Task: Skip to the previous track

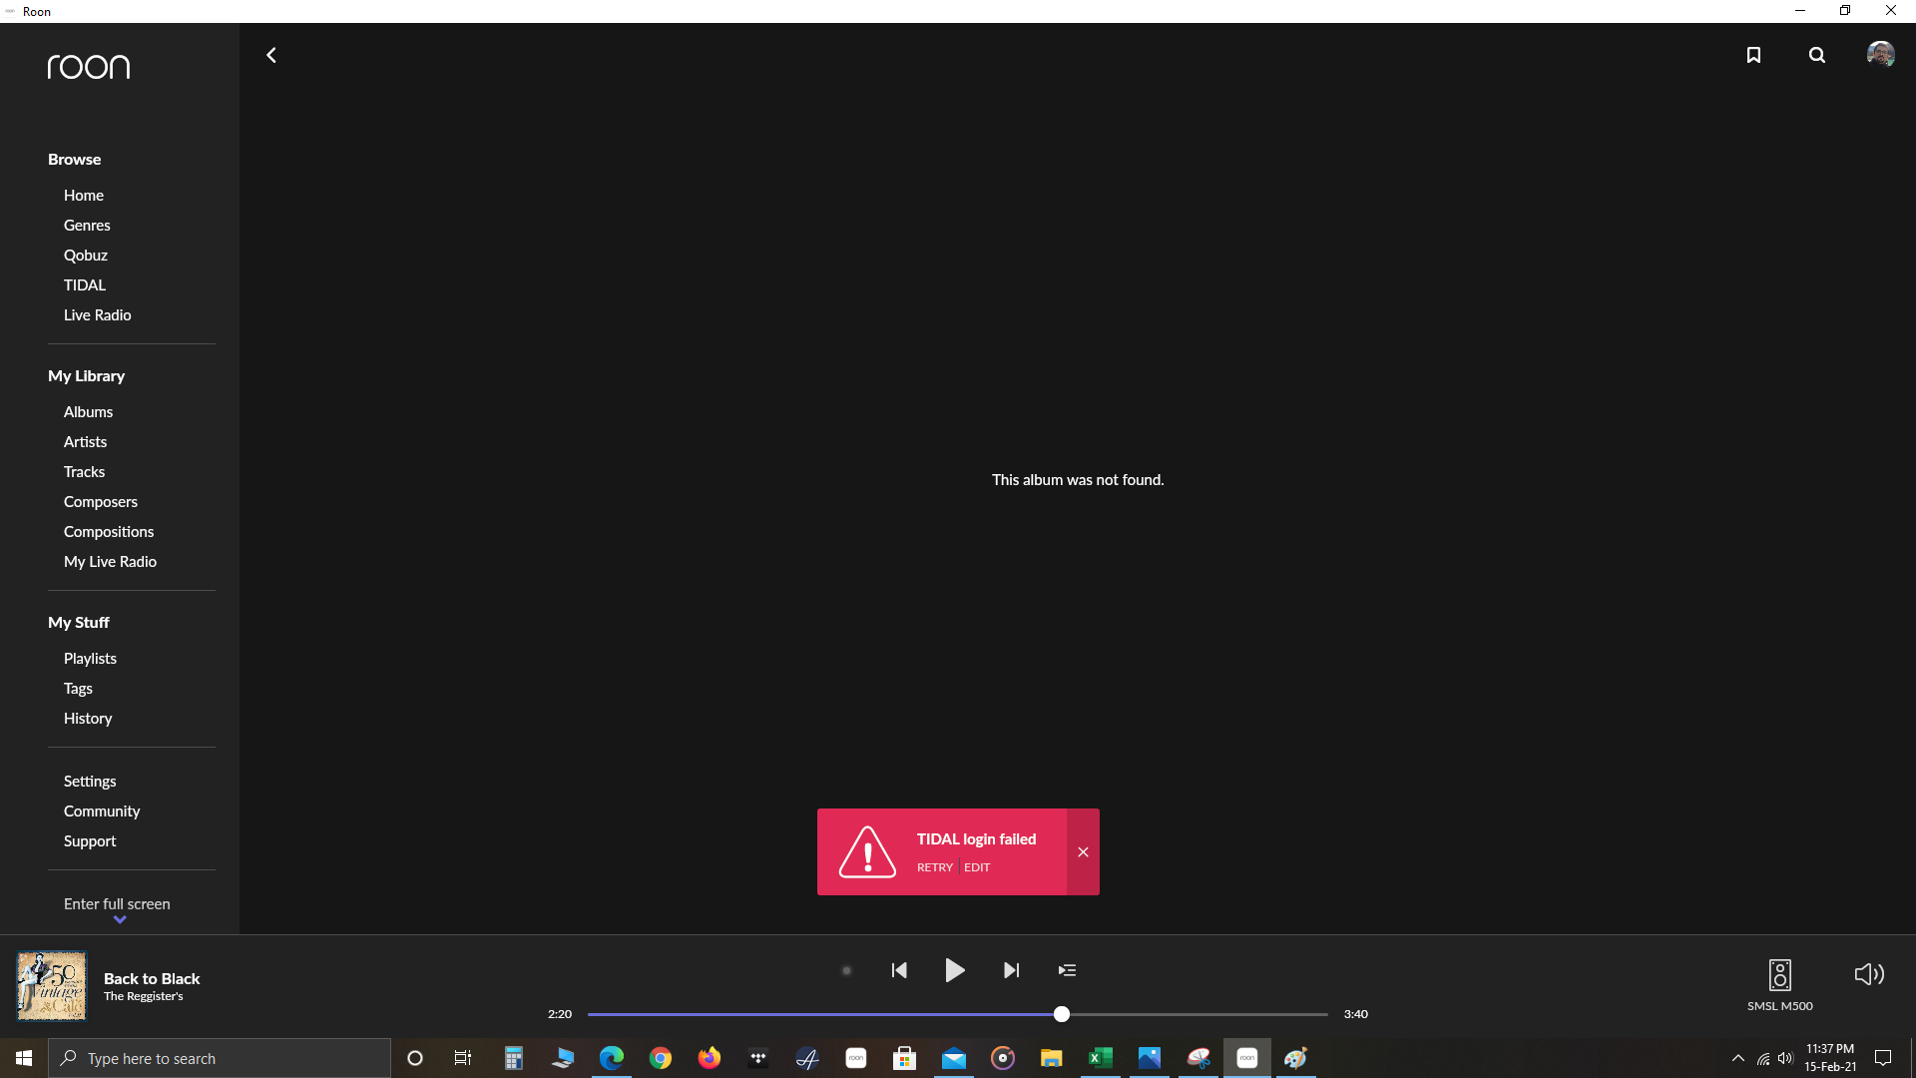Action: coord(899,970)
